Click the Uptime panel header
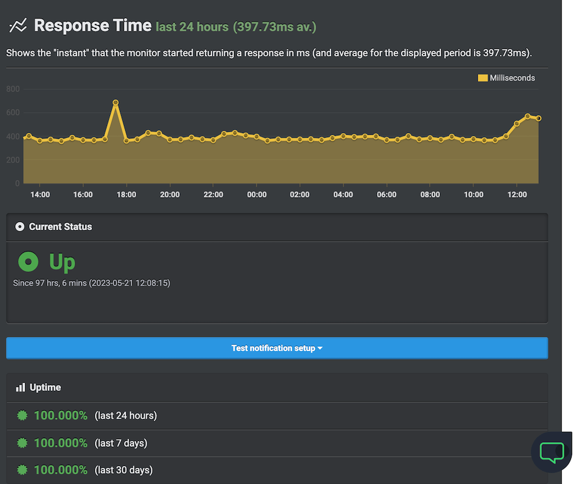 pyautogui.click(x=277, y=388)
